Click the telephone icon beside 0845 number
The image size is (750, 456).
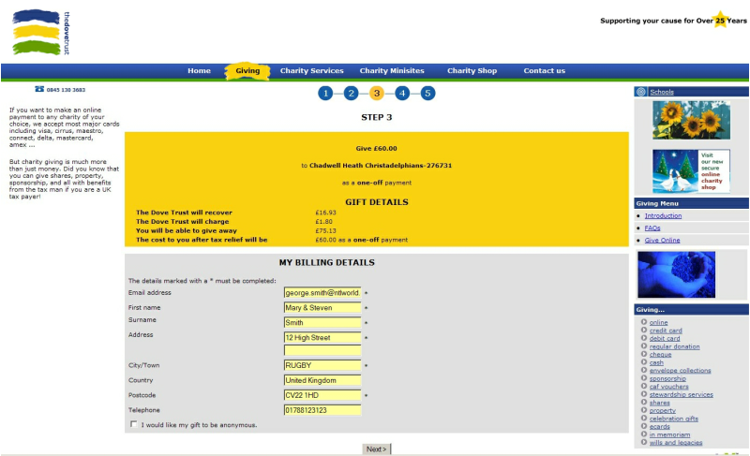point(39,90)
